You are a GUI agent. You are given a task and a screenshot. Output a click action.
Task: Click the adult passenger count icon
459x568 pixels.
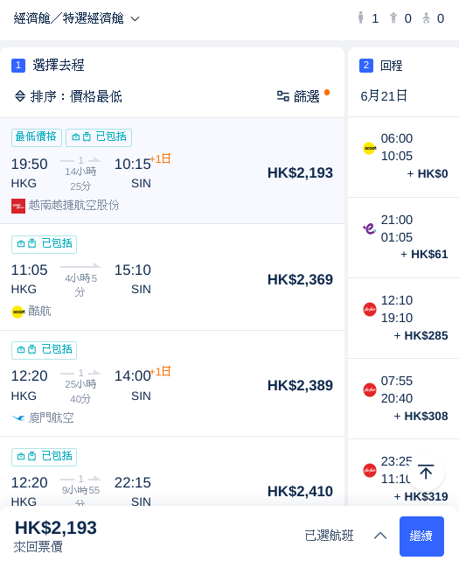tap(360, 18)
